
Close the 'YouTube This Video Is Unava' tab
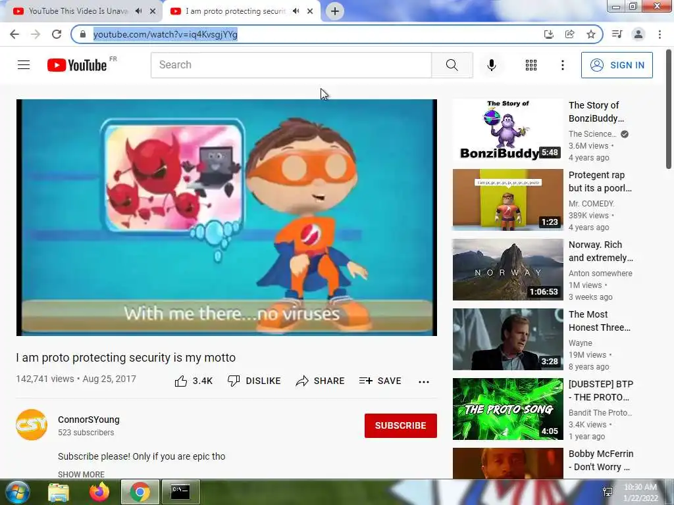point(153,11)
